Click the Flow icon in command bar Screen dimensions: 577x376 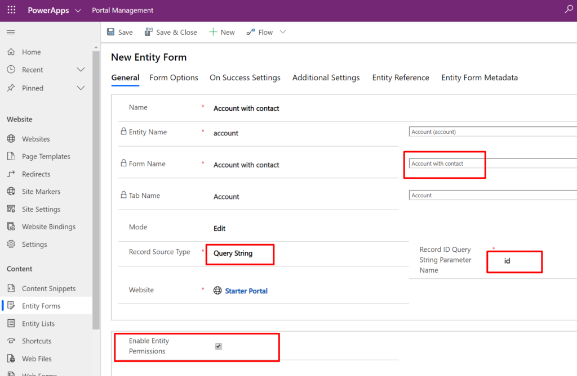(251, 32)
